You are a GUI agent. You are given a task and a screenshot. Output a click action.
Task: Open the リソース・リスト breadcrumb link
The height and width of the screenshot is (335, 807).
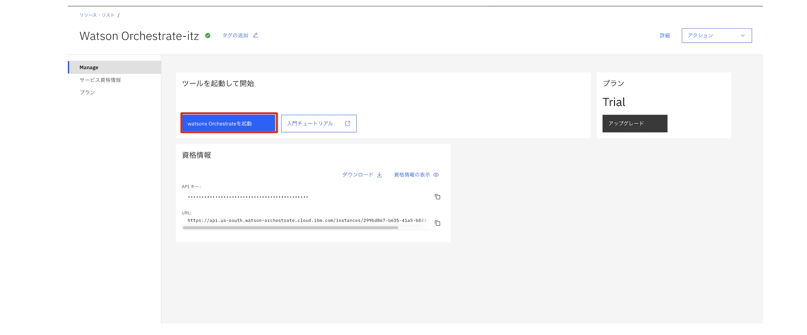[x=97, y=15]
